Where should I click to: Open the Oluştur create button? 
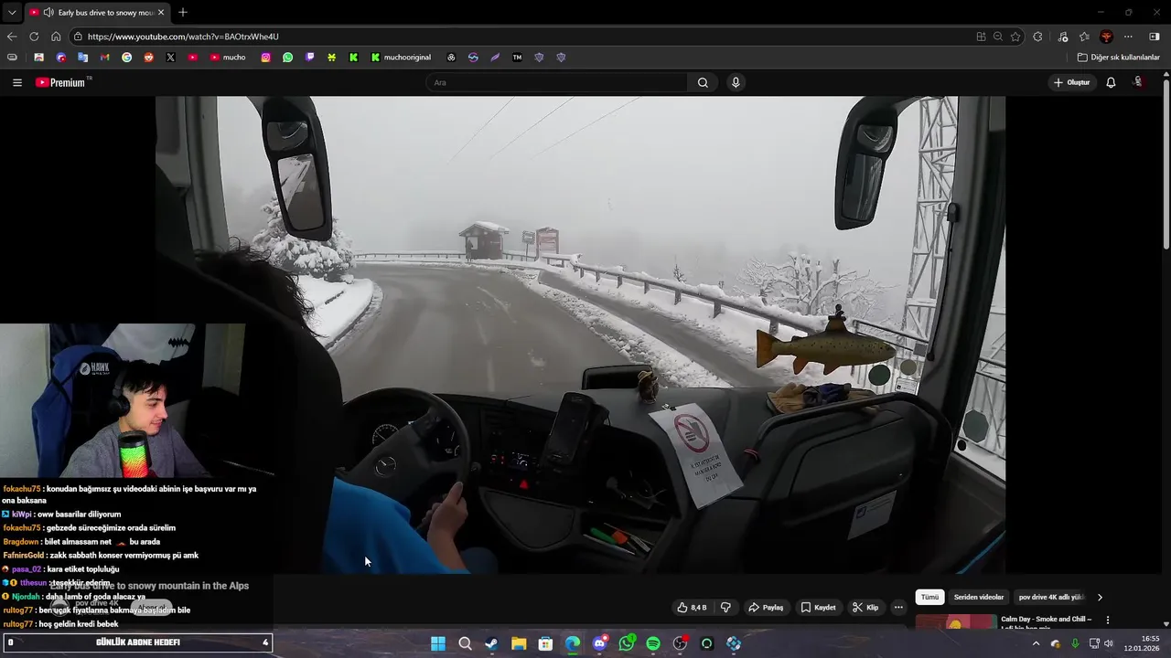[1072, 82]
